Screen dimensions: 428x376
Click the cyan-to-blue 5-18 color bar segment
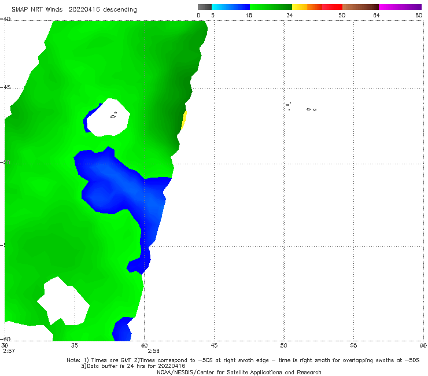231,7
